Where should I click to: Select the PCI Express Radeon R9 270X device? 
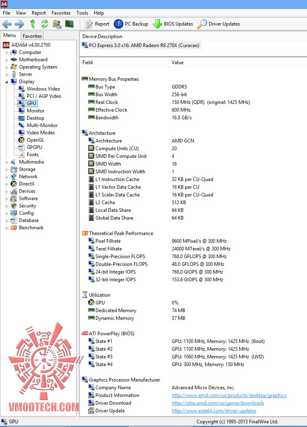[x=141, y=45]
